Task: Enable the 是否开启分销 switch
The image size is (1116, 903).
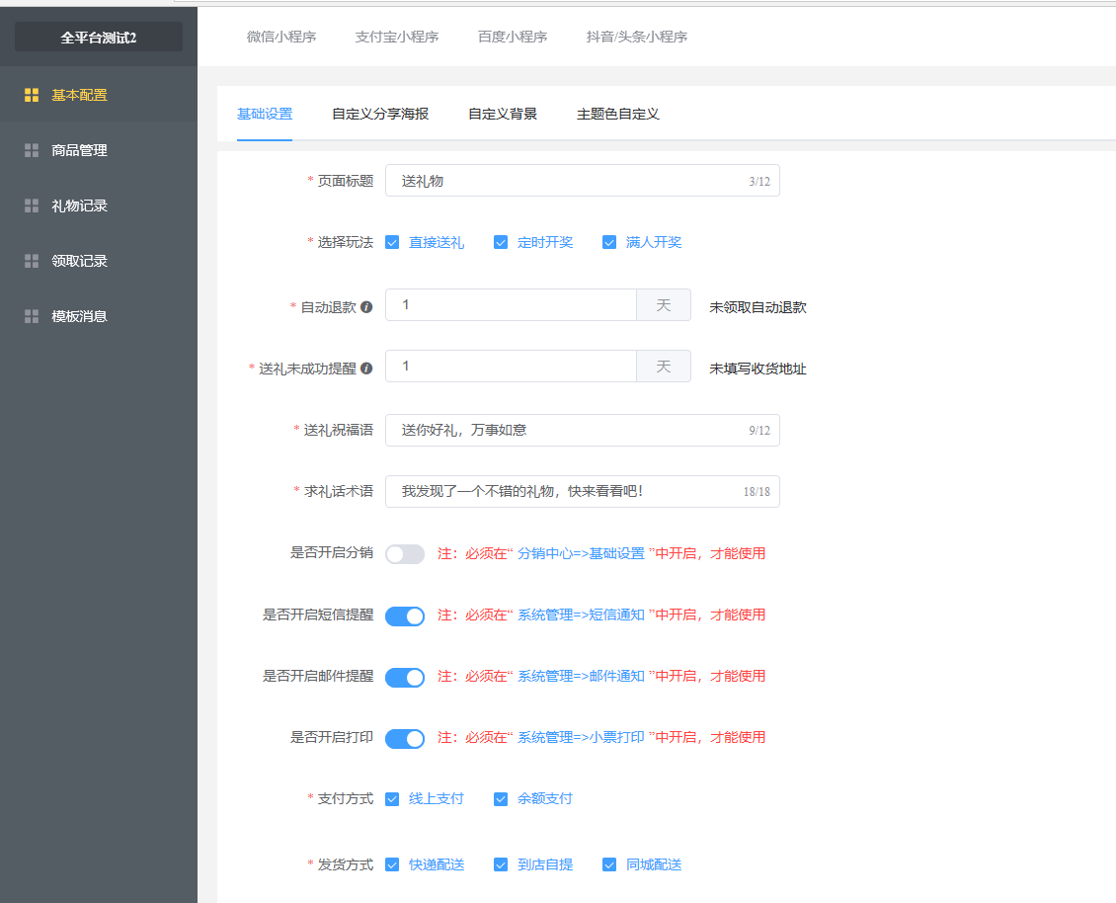Action: point(405,554)
